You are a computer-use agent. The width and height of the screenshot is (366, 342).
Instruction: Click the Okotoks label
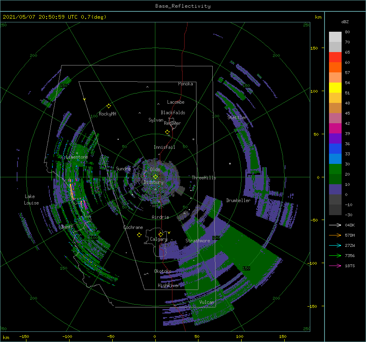coord(163,271)
